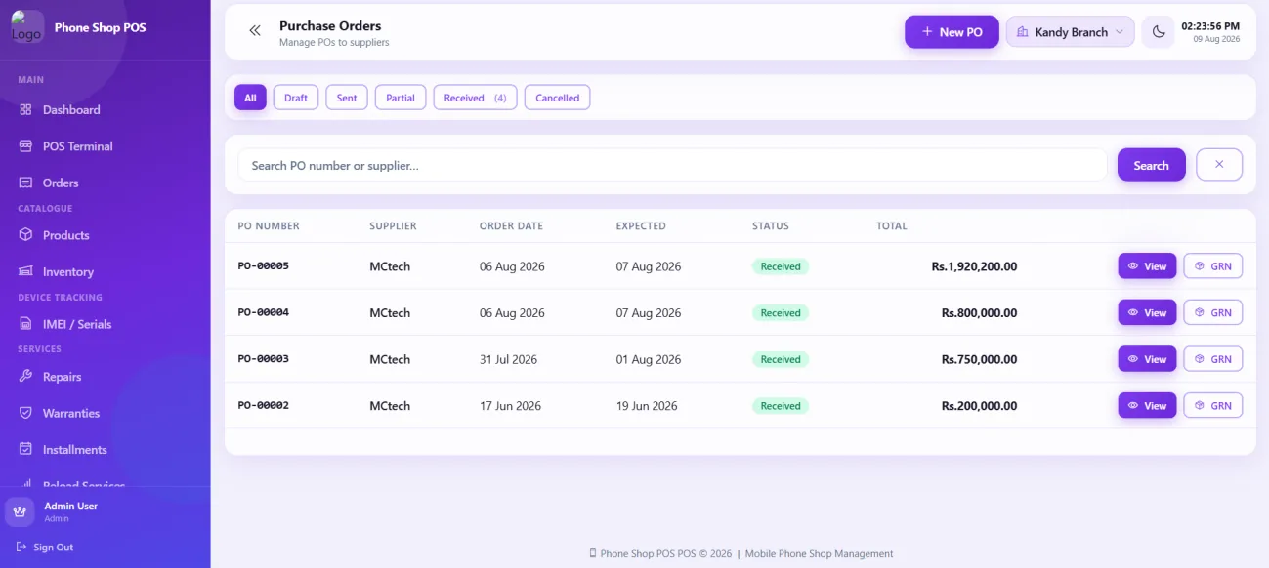This screenshot has height=568, width=1269.
Task: Click the Received badge on PO-00005
Action: coord(781,266)
